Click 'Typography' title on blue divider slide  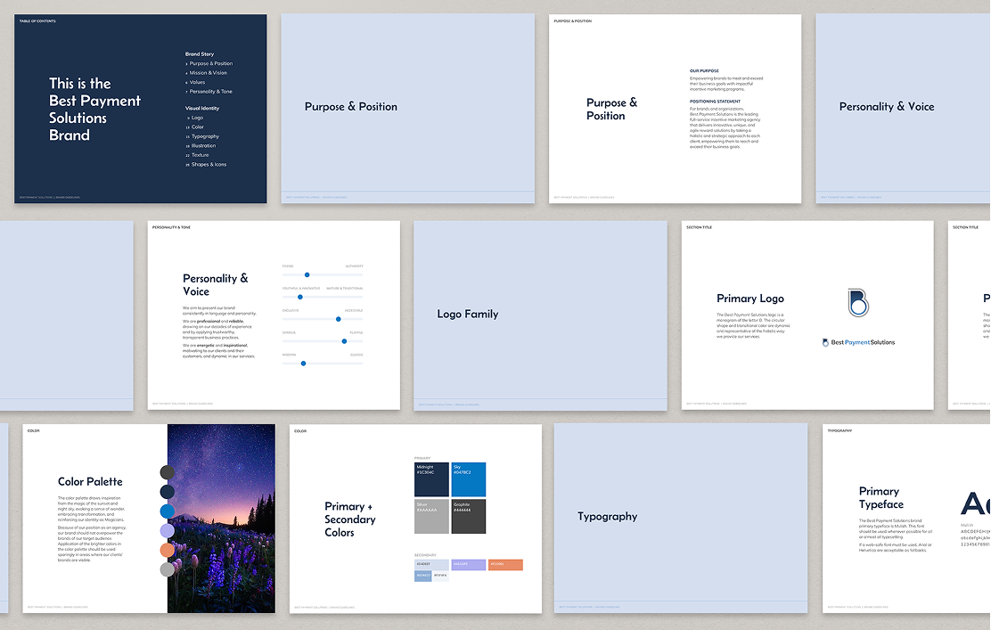coord(608,516)
